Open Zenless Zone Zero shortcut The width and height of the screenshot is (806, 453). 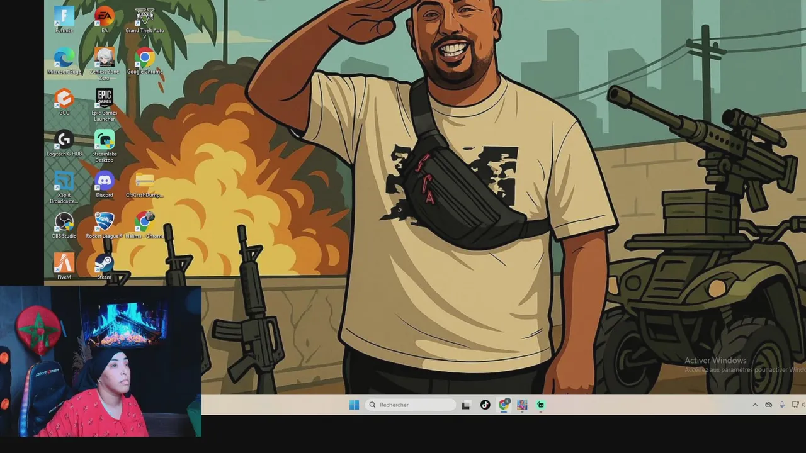coord(104,63)
